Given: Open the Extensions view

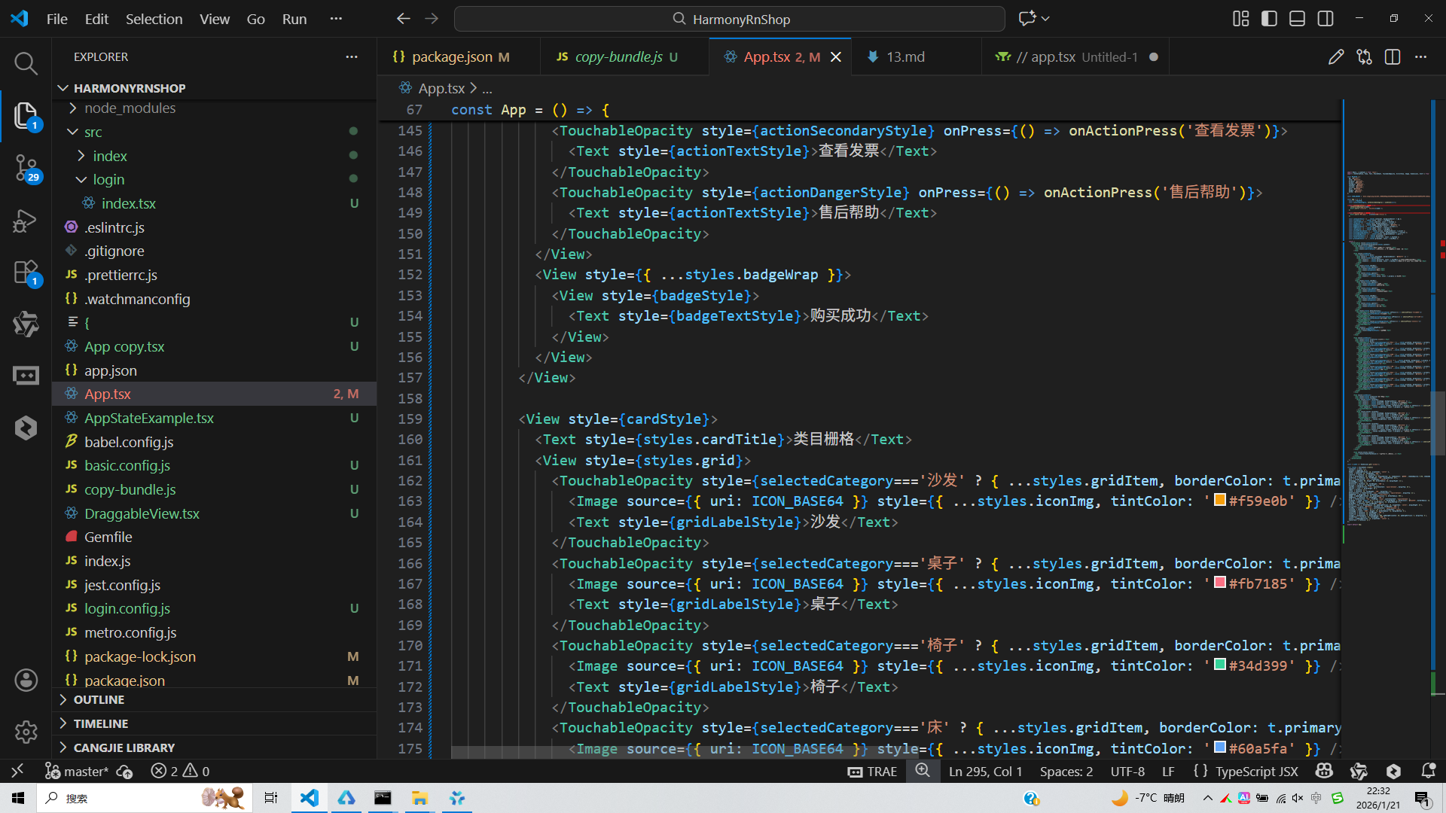Looking at the screenshot, I should pyautogui.click(x=26, y=272).
